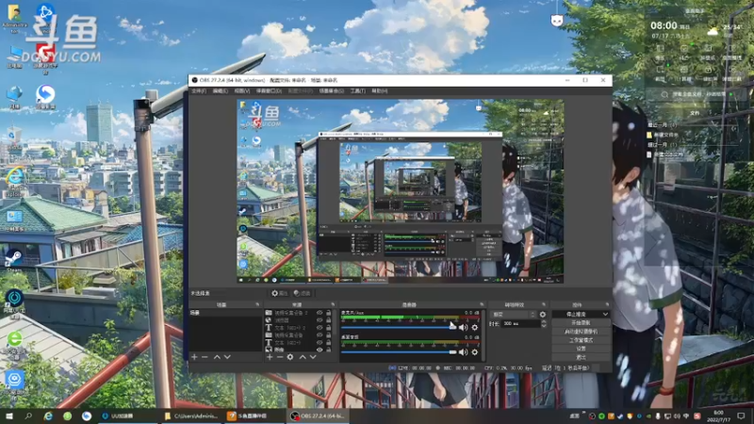Pop out the 场景 dock
Viewport: 754px width, 424px height.
[x=257, y=304]
